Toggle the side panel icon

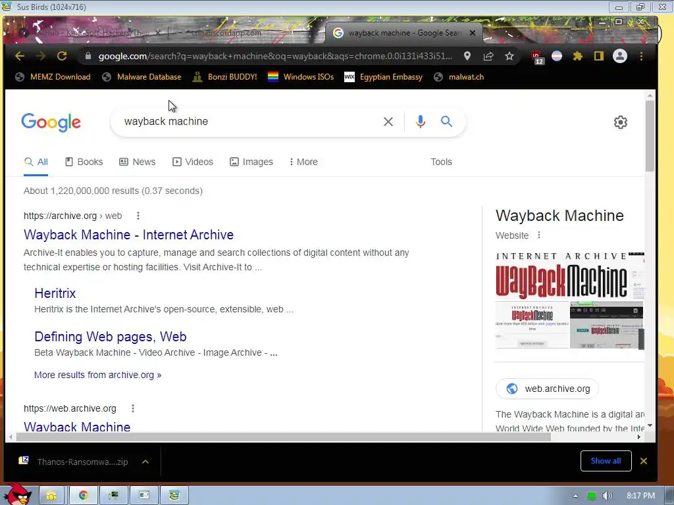[x=599, y=57]
